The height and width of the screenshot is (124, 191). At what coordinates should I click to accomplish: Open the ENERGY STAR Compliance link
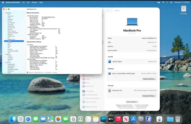click(125, 107)
